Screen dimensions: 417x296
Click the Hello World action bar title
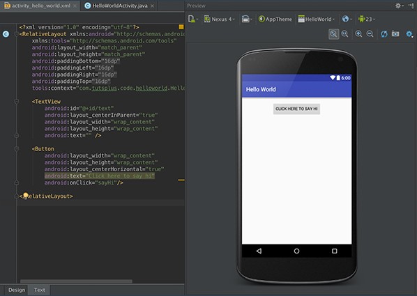(261, 89)
